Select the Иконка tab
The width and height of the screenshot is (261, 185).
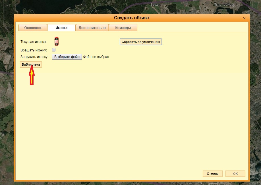tap(61, 28)
